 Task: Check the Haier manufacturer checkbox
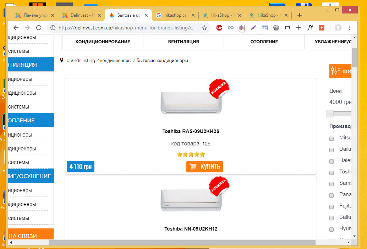(x=332, y=161)
